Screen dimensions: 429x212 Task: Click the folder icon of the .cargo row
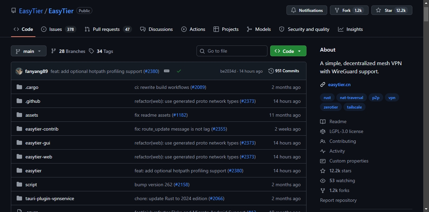(x=19, y=87)
